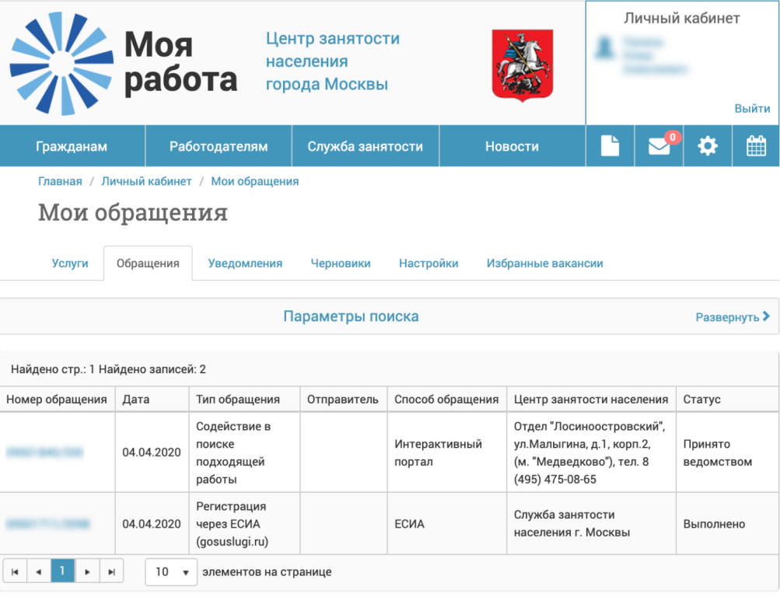
Task: Open the documents page icon in navbar
Action: pyautogui.click(x=610, y=146)
